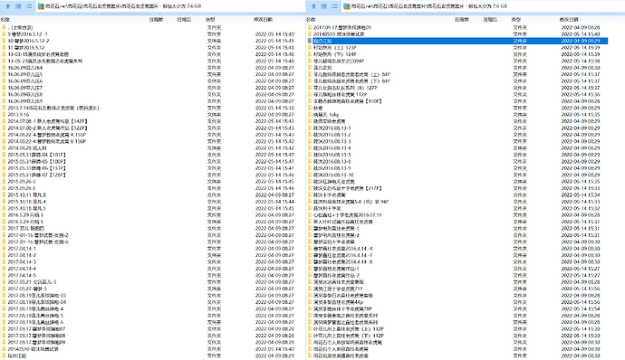This screenshot has width=625, height=360.
Task: Select '2015.10.18 菲儿 4' folder
Action: coord(26,202)
